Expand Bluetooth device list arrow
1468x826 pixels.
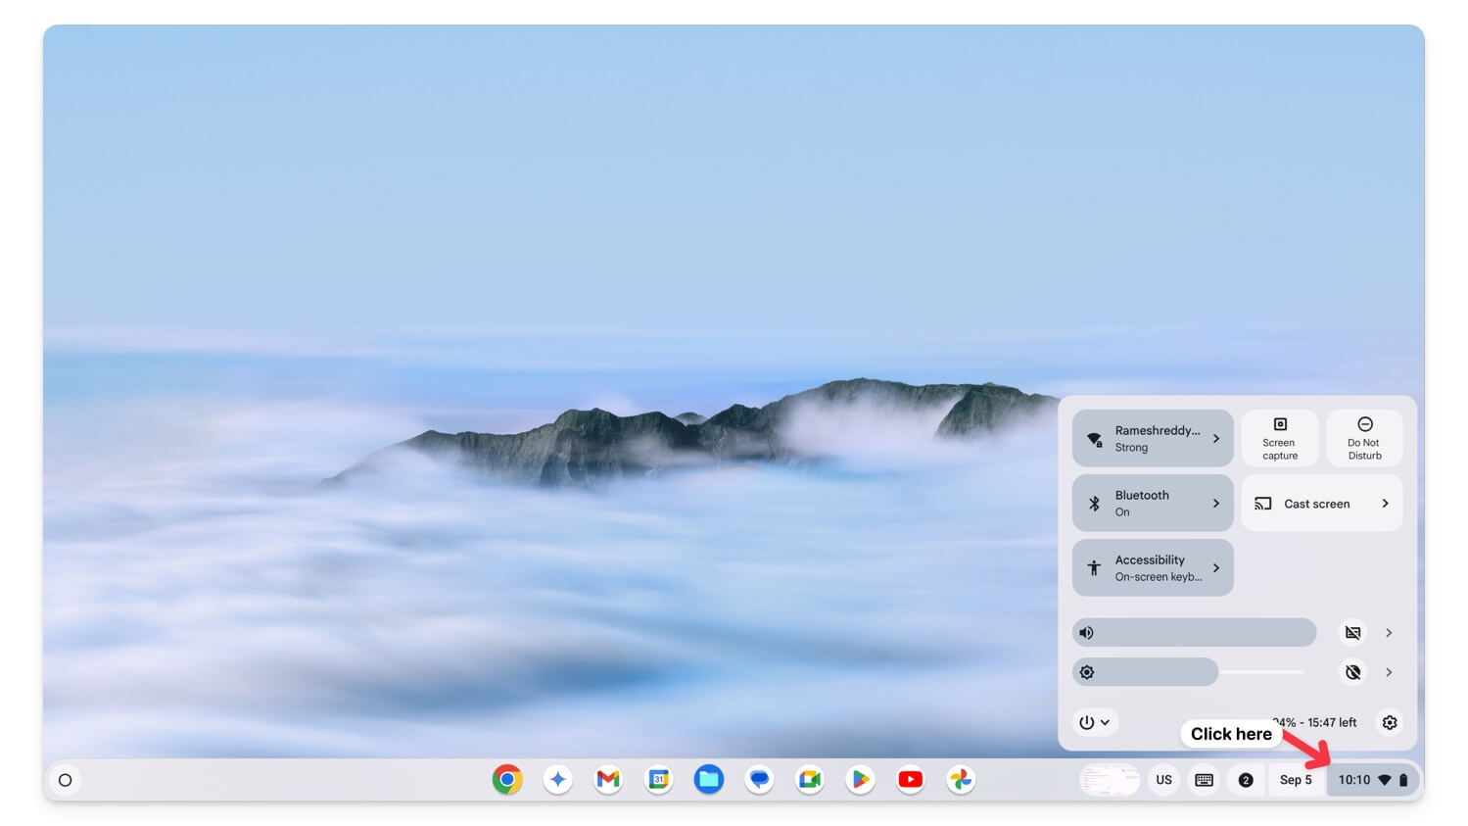(x=1216, y=503)
